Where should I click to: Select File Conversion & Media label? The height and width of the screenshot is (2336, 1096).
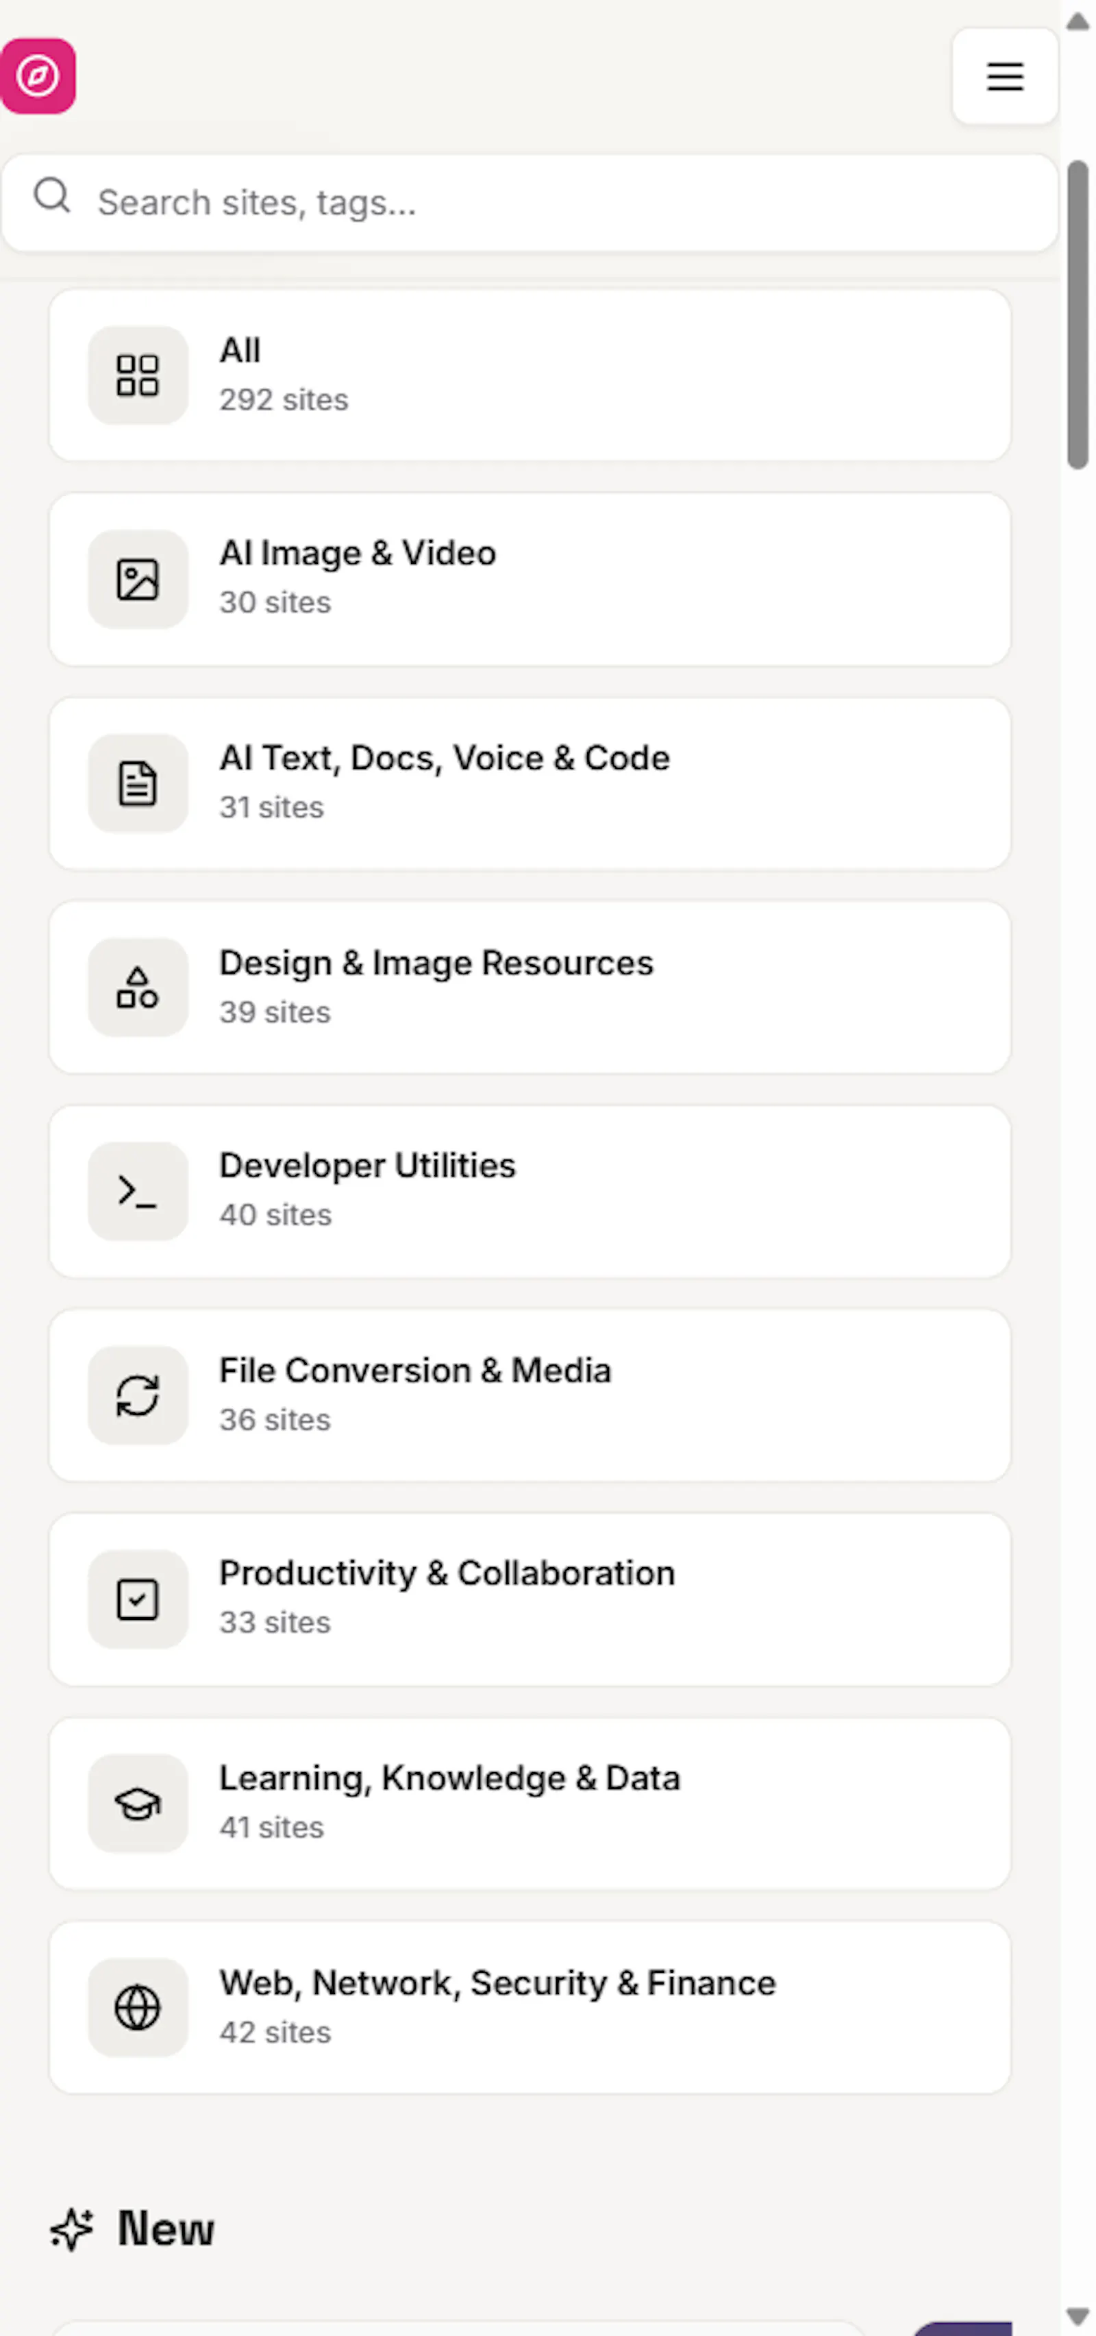coord(415,1370)
